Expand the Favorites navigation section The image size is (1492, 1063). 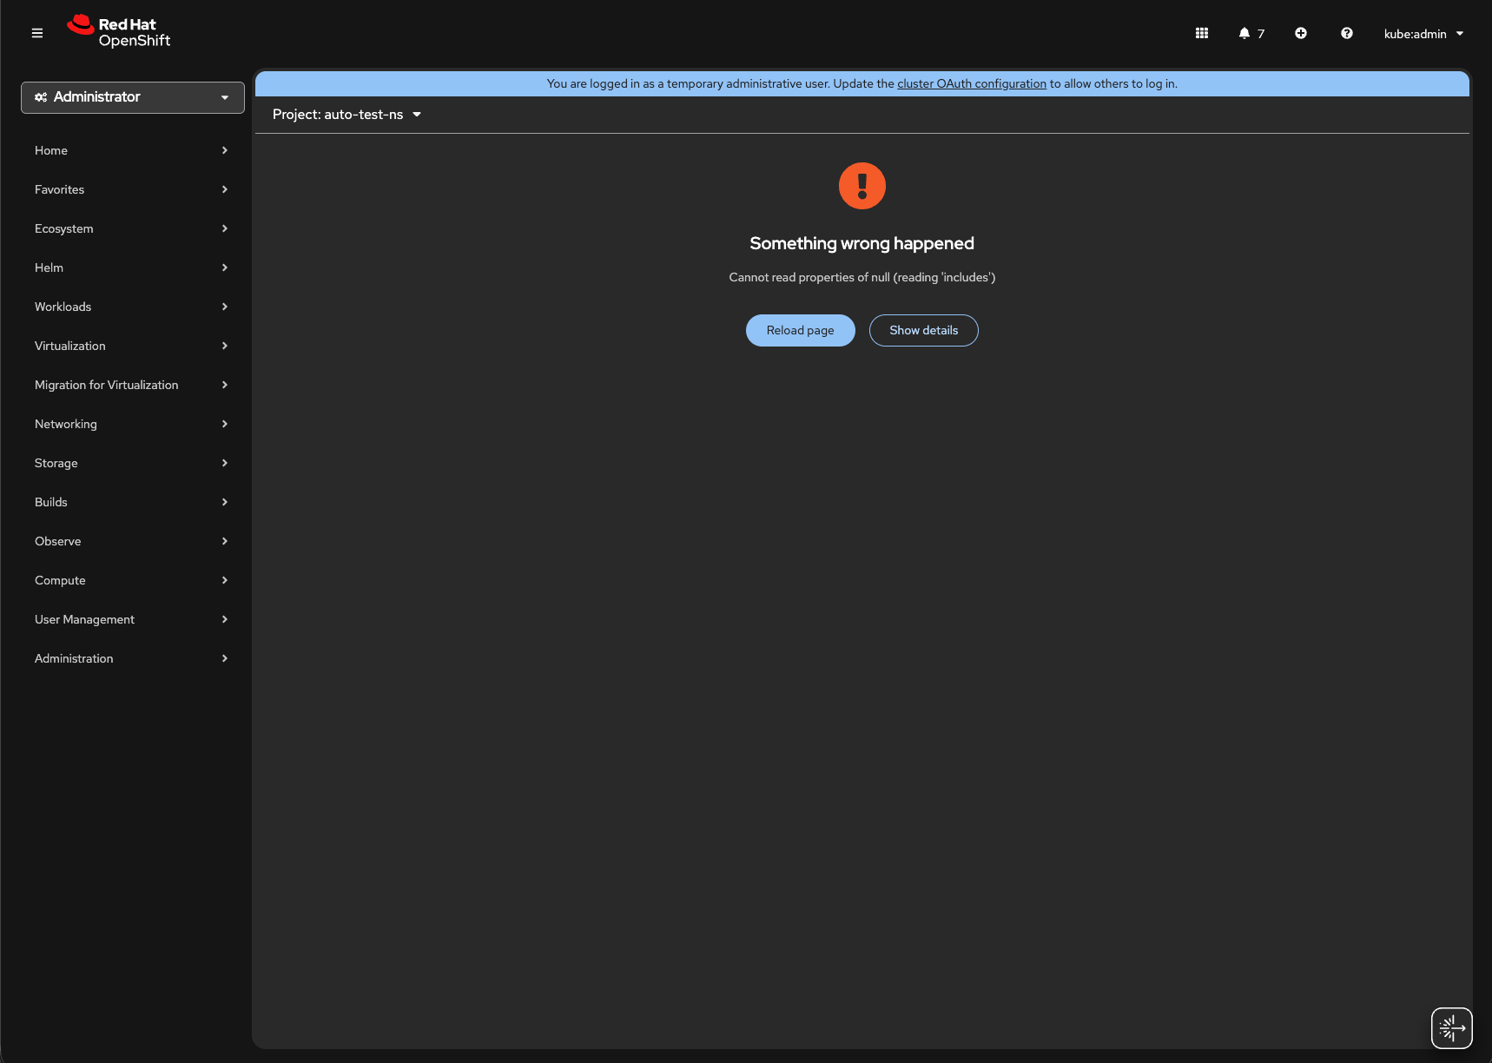[131, 189]
